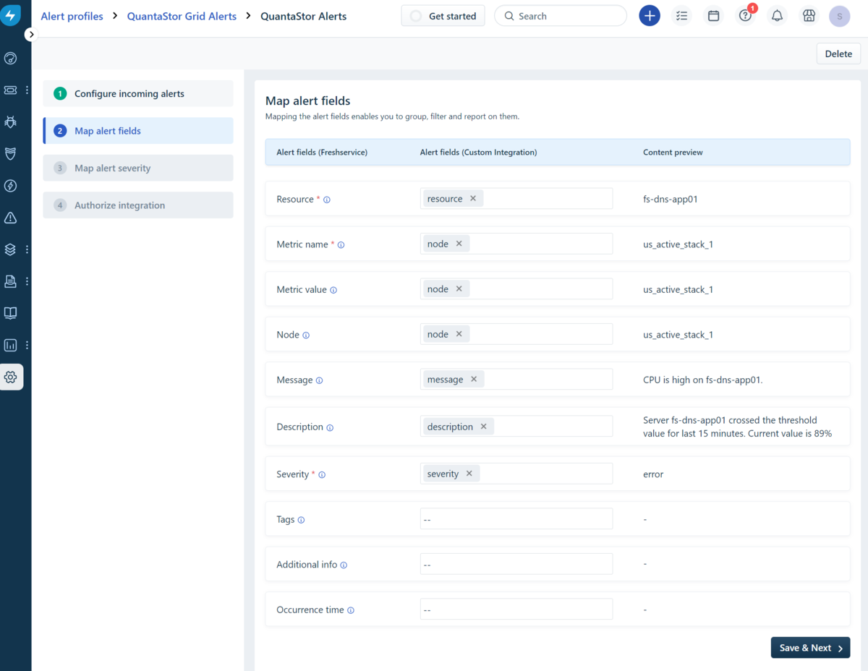
Task: Click the 'Content preview' column header
Action: pyautogui.click(x=673, y=153)
